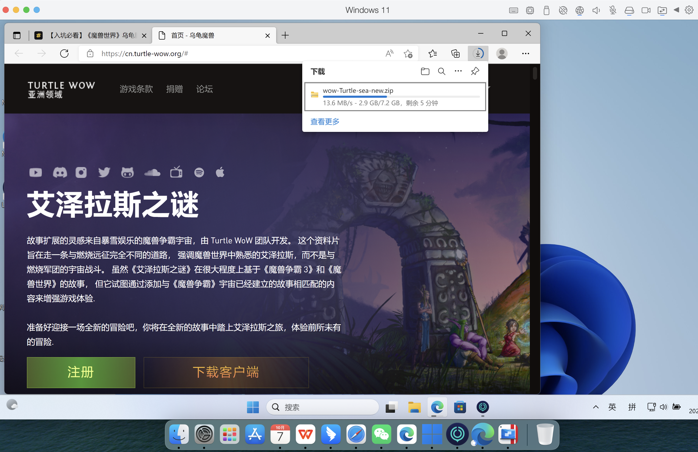
Task: Close the 首页 - 乌龟魔兽 tab
Action: tap(267, 35)
